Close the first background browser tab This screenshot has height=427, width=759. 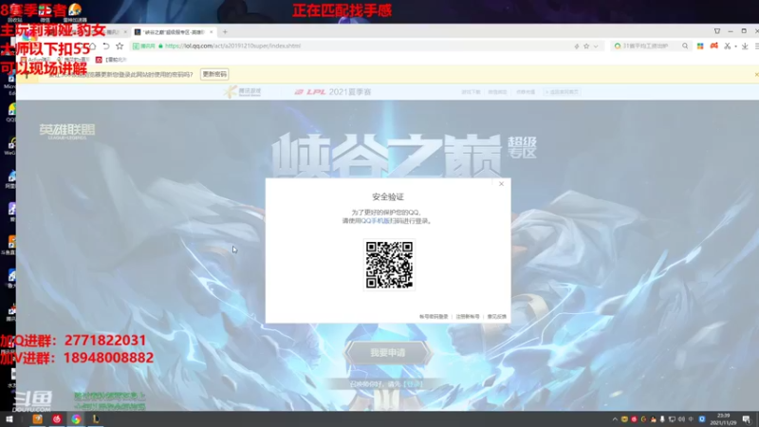pyautogui.click(x=125, y=32)
